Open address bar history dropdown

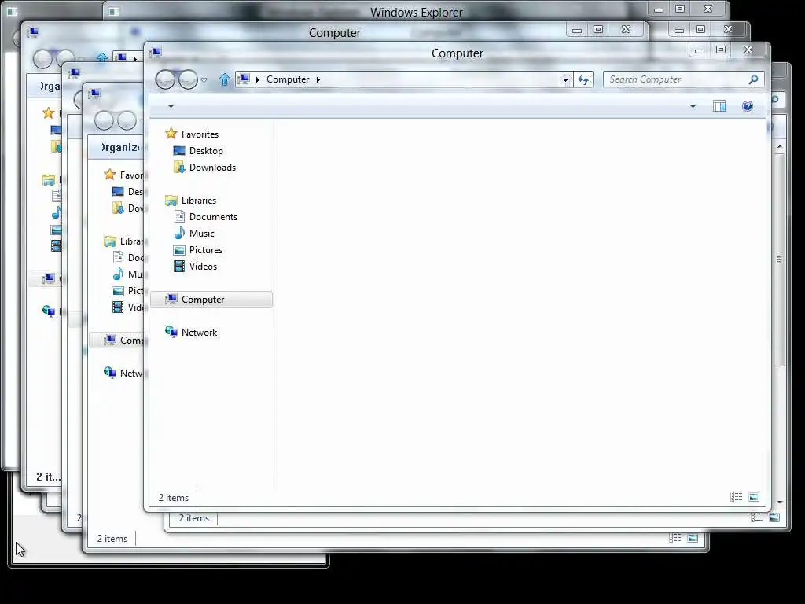(565, 79)
